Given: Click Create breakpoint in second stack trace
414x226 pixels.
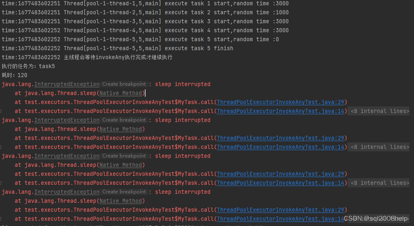Looking at the screenshot, I should (124, 120).
